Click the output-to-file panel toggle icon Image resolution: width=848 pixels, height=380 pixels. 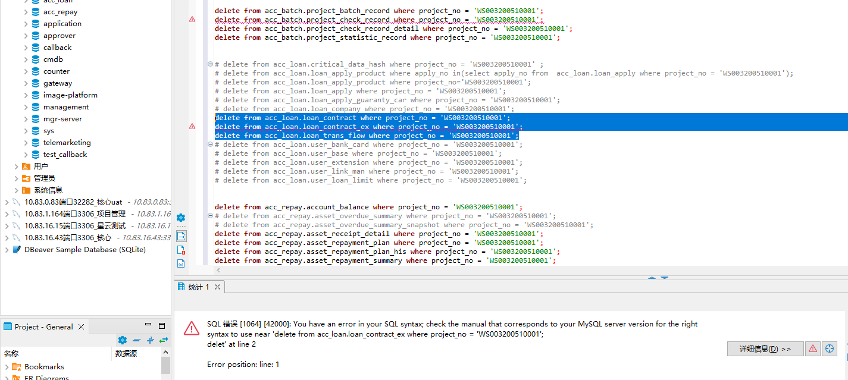(181, 236)
